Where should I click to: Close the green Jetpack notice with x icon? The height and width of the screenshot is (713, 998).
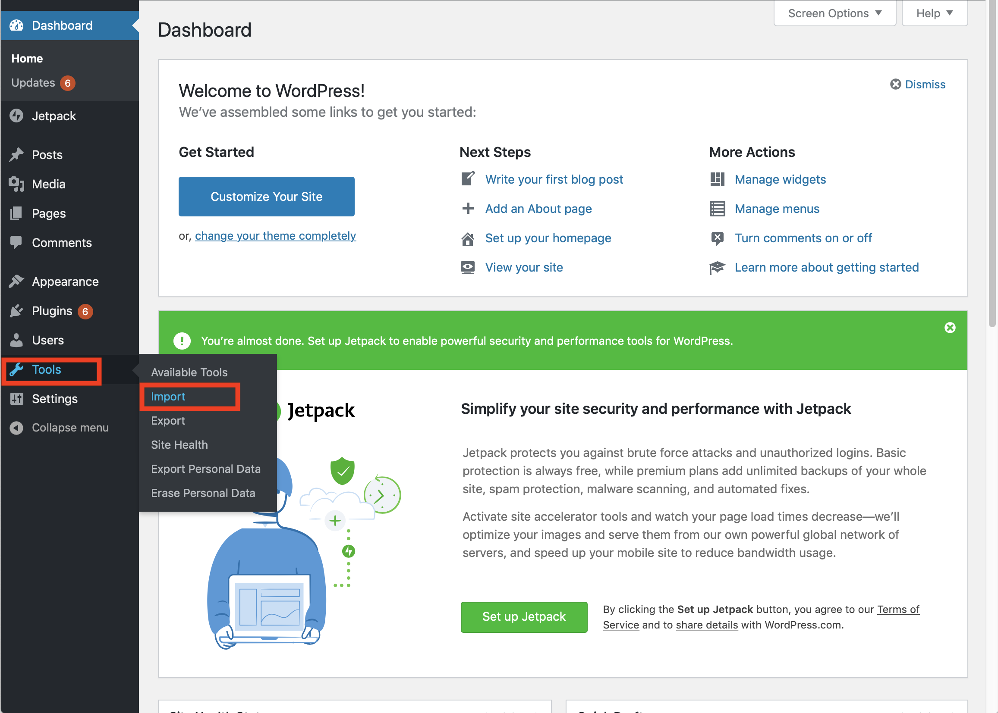(x=950, y=328)
